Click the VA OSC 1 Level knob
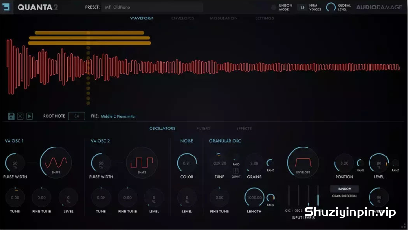This screenshot has width=408, height=230. coord(68,197)
